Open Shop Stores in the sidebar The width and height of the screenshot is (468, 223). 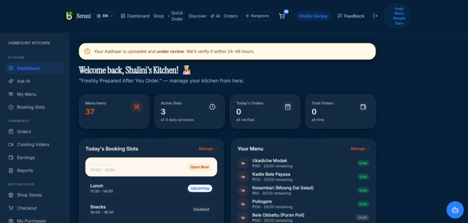pos(34,195)
